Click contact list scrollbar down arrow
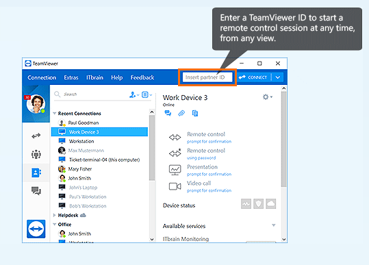The image size is (369, 265). [152, 239]
